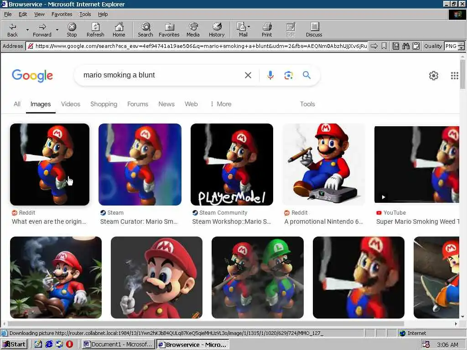This screenshot has width=467, height=350.
Task: Click the Mail toolbar button
Action: [242, 30]
